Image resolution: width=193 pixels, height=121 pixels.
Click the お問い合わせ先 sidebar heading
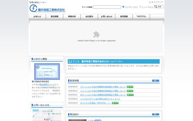(x=41, y=105)
